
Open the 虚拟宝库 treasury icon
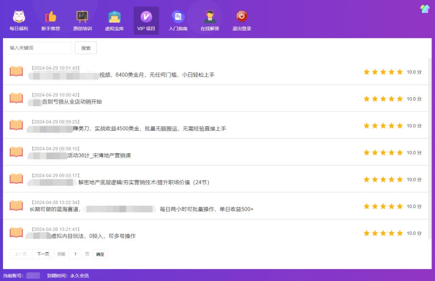(x=114, y=17)
